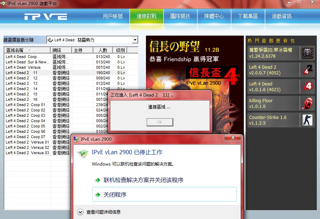Click 关闭程序 in crash dialog

[x=164, y=194]
